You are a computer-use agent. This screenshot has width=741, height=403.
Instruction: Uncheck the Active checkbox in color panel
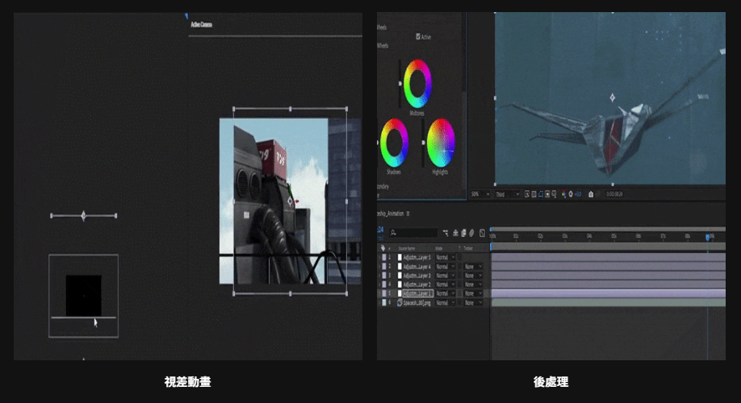coord(418,36)
